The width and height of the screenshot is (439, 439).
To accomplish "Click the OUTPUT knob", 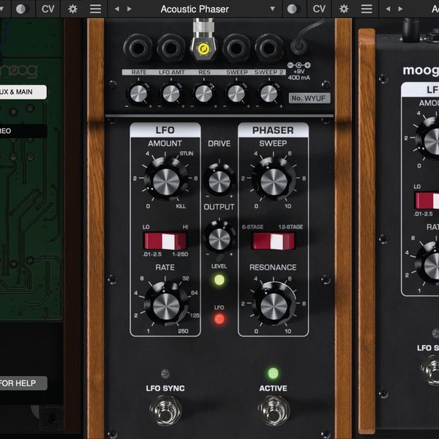I will pos(219,237).
